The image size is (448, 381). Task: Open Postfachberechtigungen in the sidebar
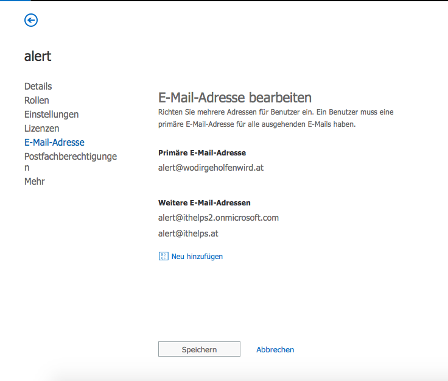(x=71, y=162)
